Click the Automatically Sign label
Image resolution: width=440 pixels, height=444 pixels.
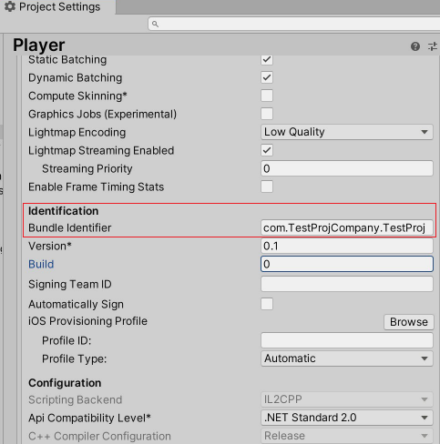point(76,304)
